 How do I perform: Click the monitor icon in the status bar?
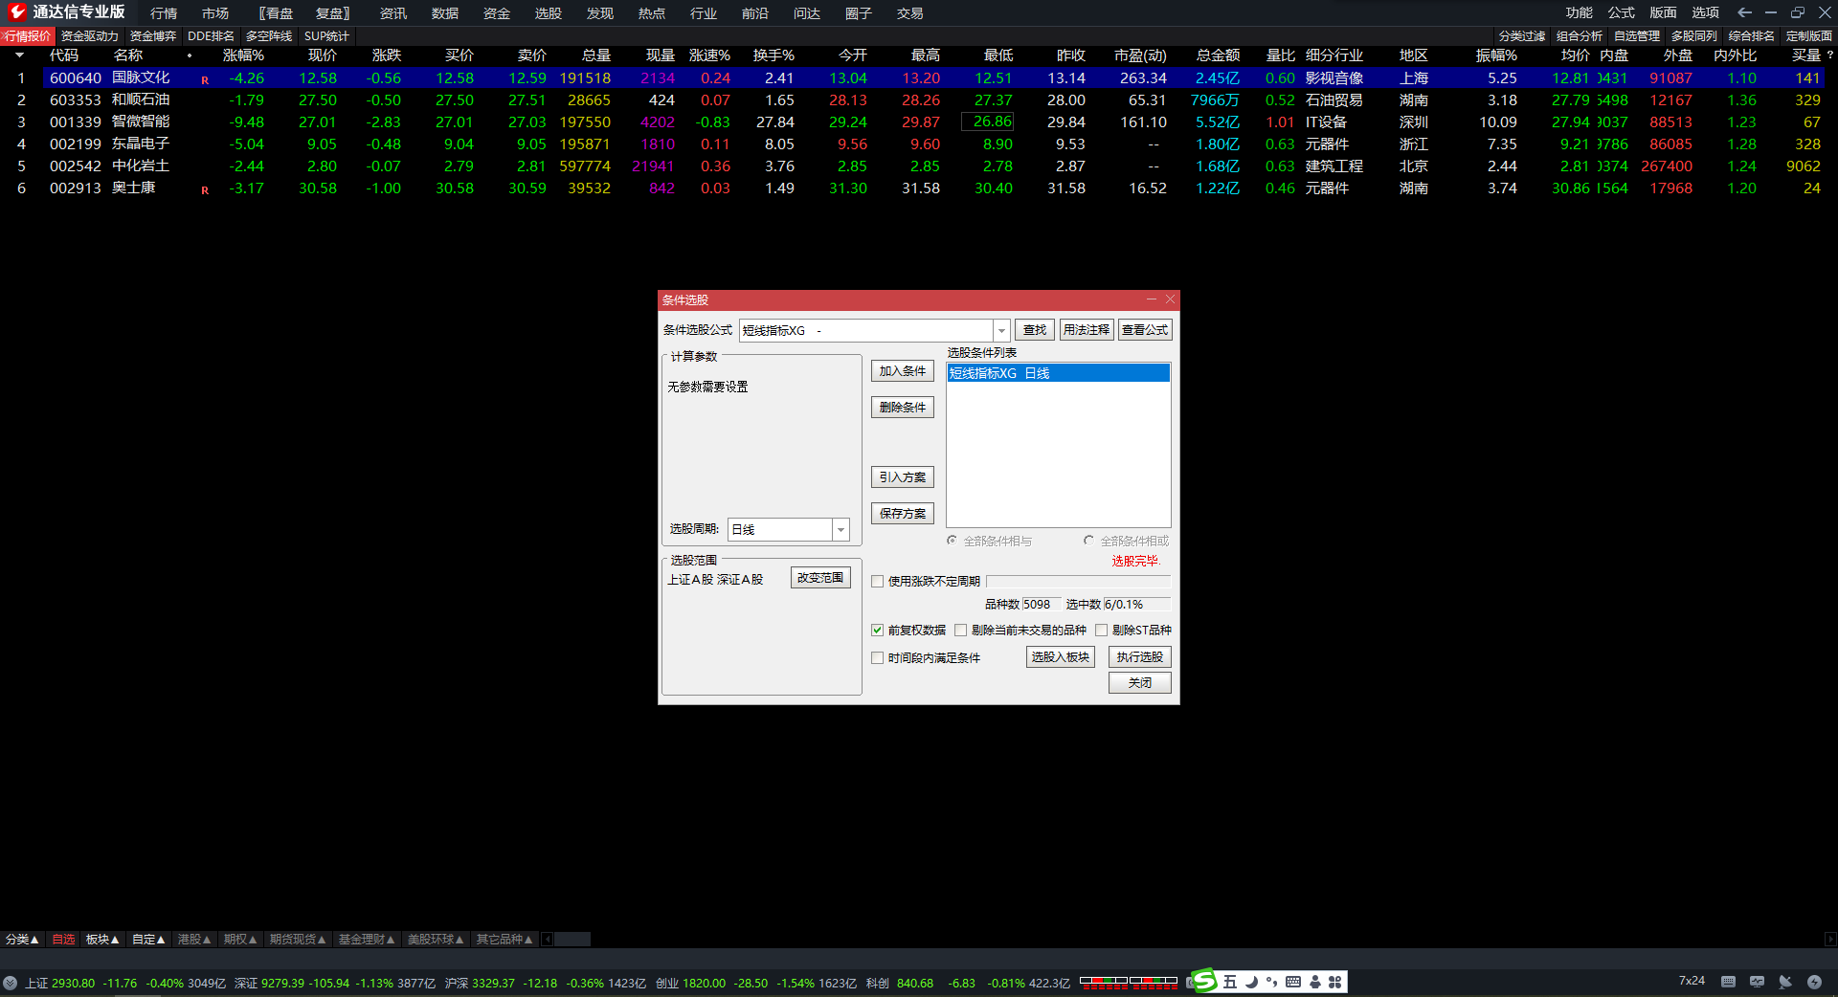1757,982
